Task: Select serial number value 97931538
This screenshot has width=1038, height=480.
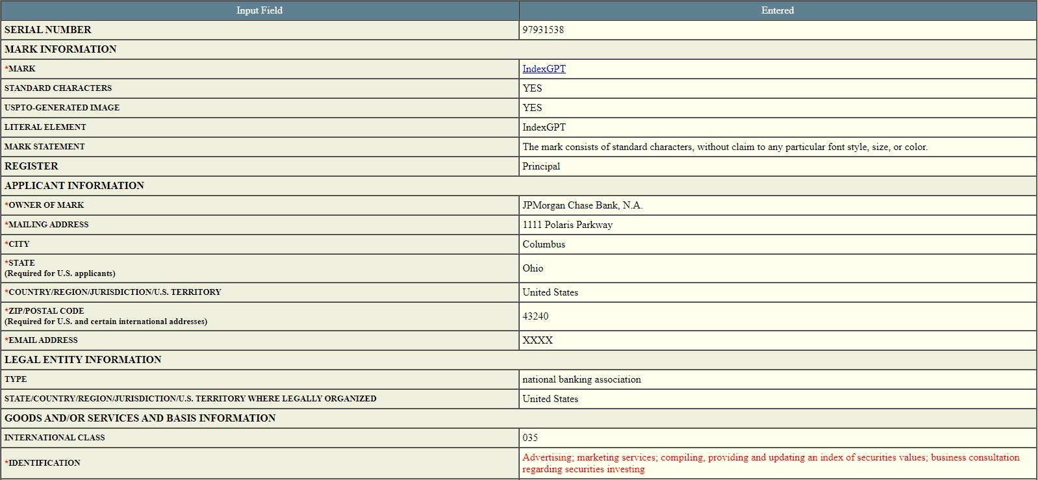Action: coord(543,30)
